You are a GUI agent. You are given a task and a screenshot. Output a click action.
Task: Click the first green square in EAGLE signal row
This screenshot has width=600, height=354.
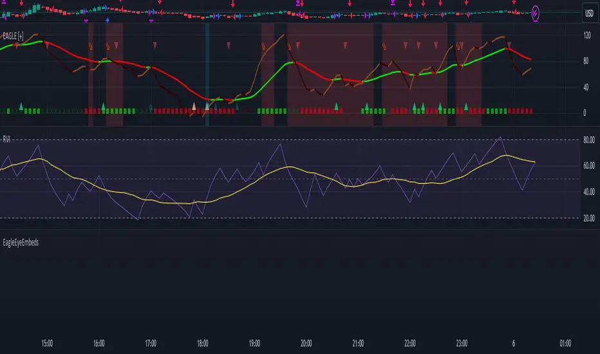[8, 111]
